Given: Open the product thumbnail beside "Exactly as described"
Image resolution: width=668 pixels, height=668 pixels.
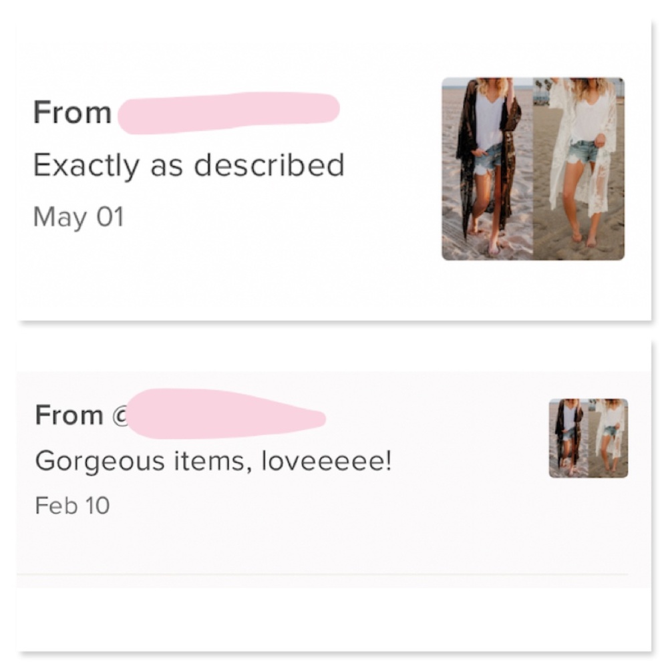Looking at the screenshot, I should click(533, 168).
